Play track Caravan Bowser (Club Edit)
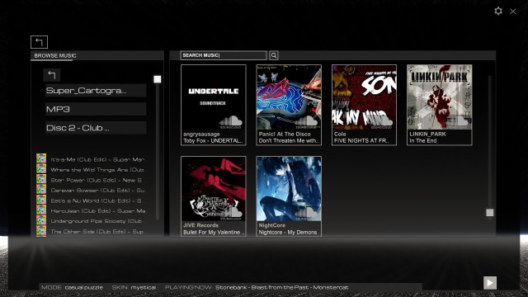This screenshot has width=528, height=297. pos(97,191)
